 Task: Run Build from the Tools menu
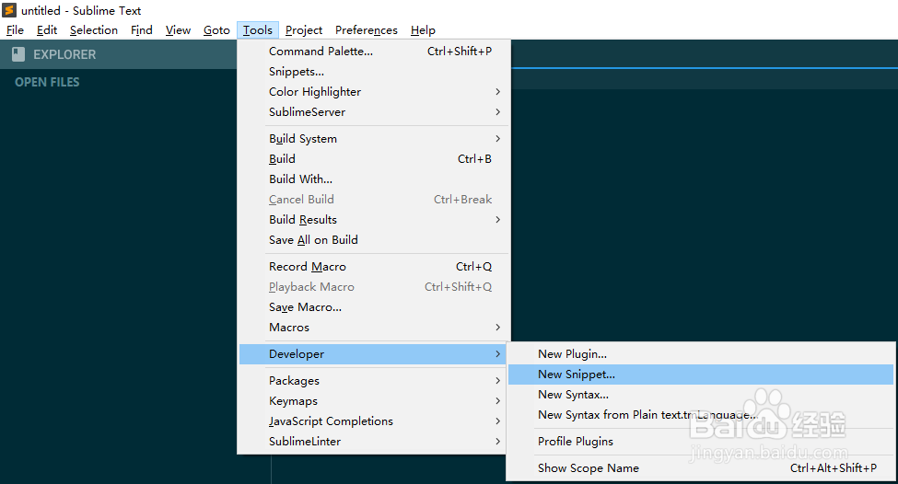click(373, 159)
